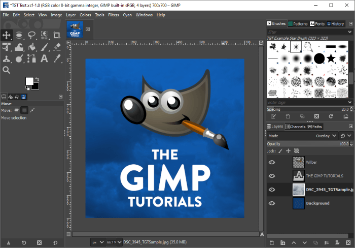Click the foreground white color swatch

click(29, 81)
